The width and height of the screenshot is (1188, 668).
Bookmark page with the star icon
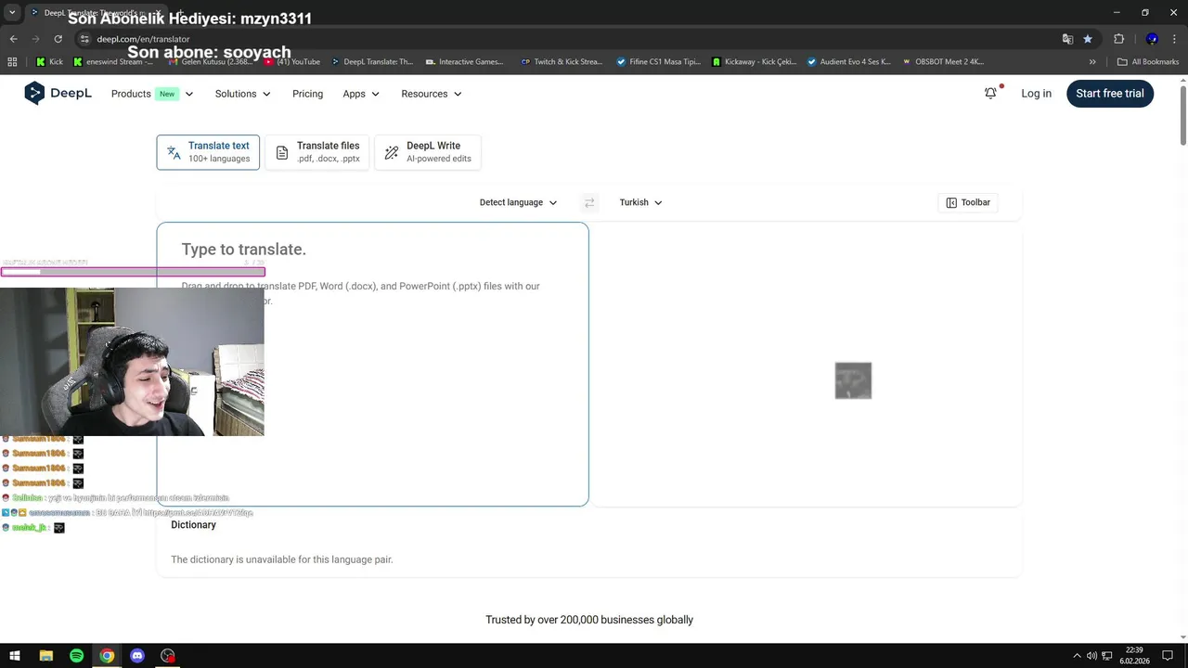coord(1088,39)
